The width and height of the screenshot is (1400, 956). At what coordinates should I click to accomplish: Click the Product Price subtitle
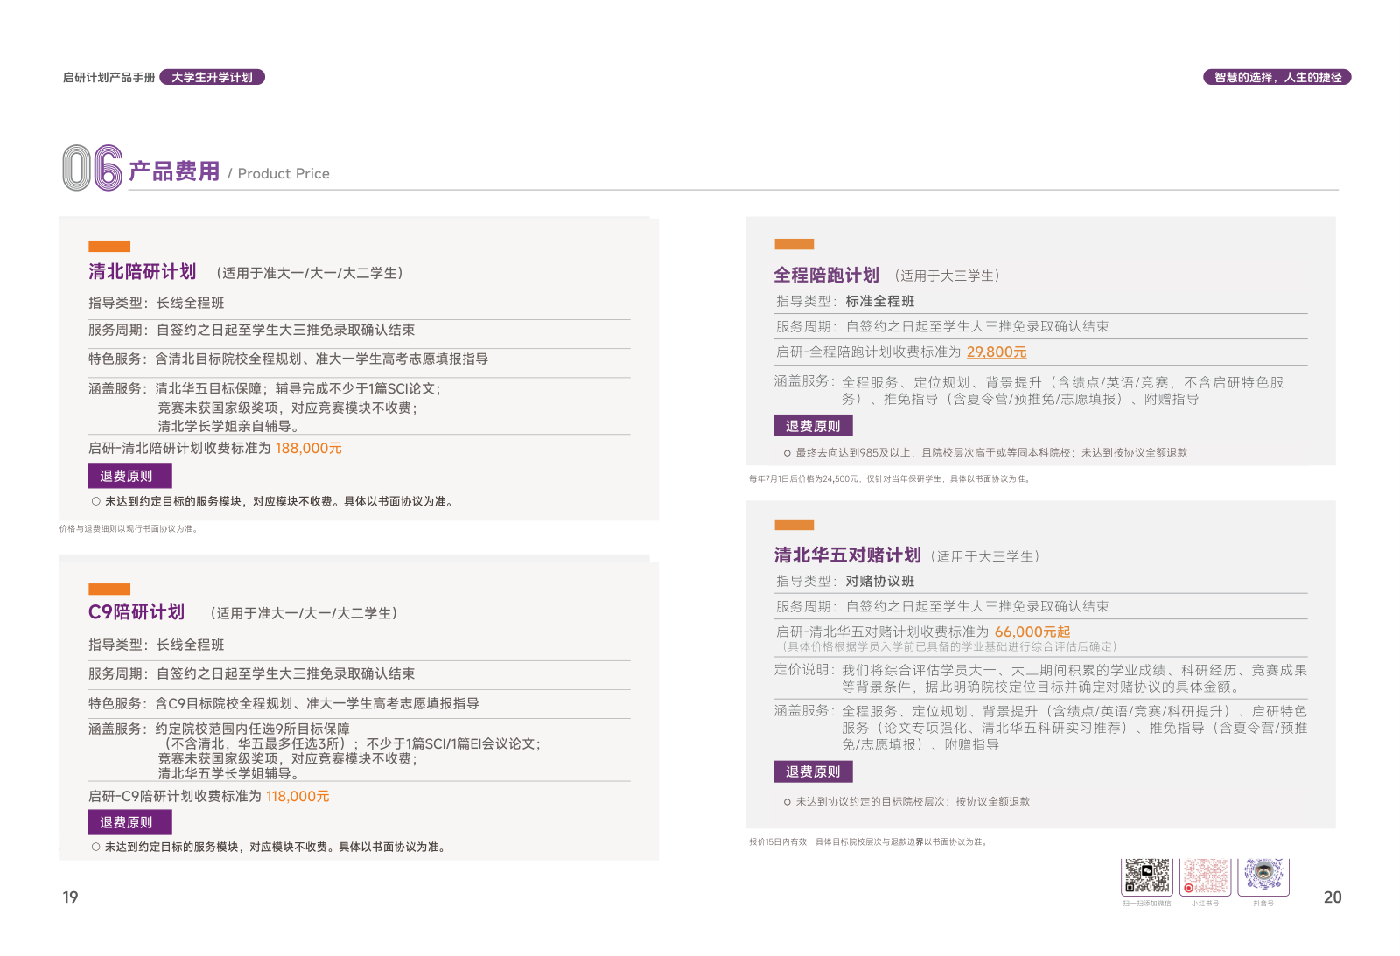coord(283,173)
